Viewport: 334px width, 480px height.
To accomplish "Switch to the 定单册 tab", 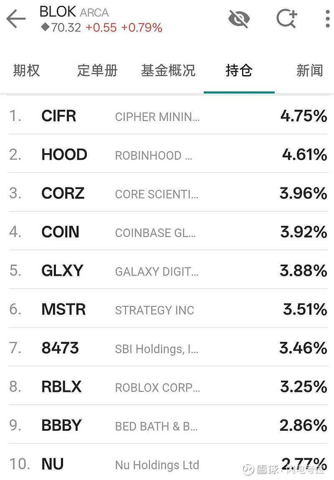I will tap(97, 71).
